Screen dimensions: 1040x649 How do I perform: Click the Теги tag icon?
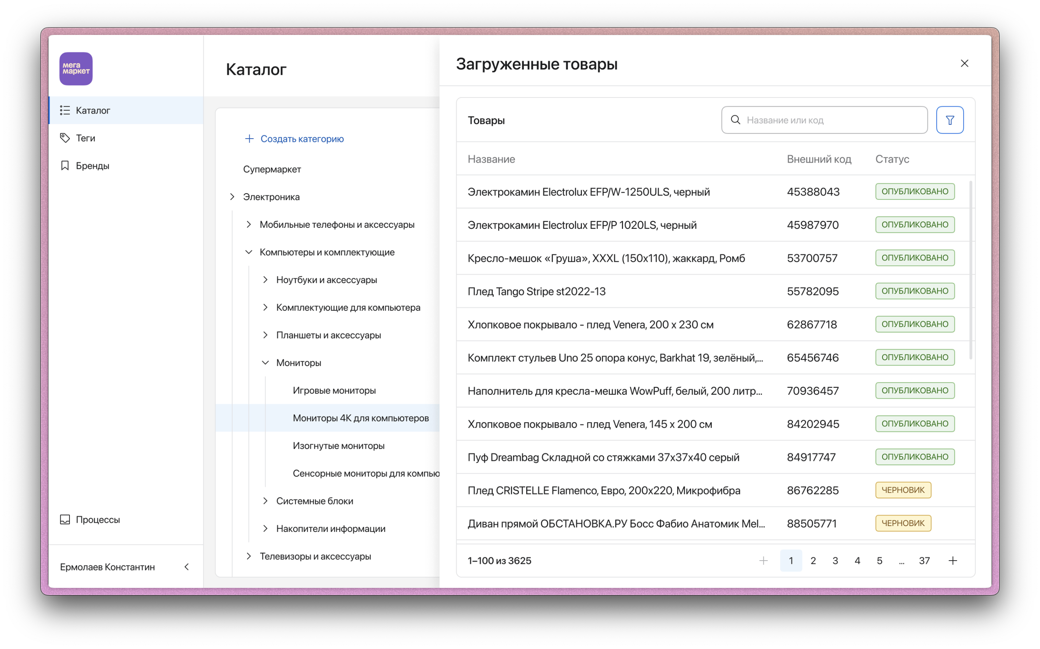click(65, 138)
